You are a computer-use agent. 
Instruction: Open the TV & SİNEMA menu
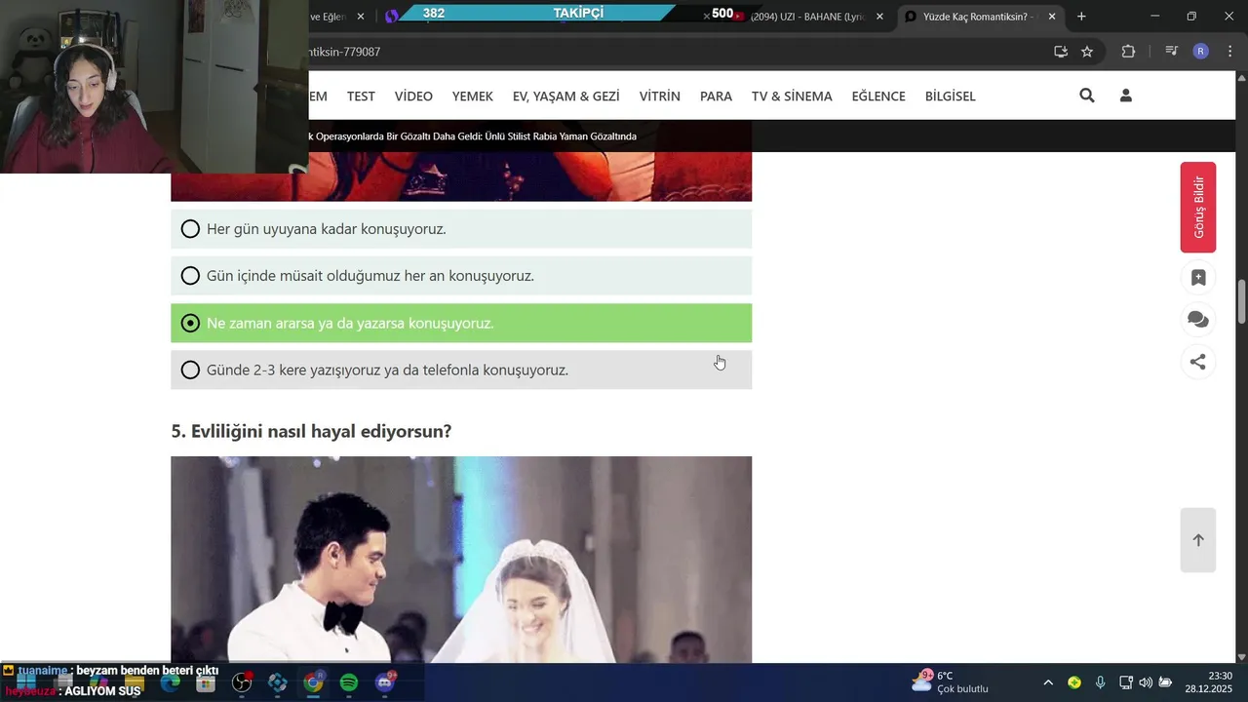(x=792, y=96)
